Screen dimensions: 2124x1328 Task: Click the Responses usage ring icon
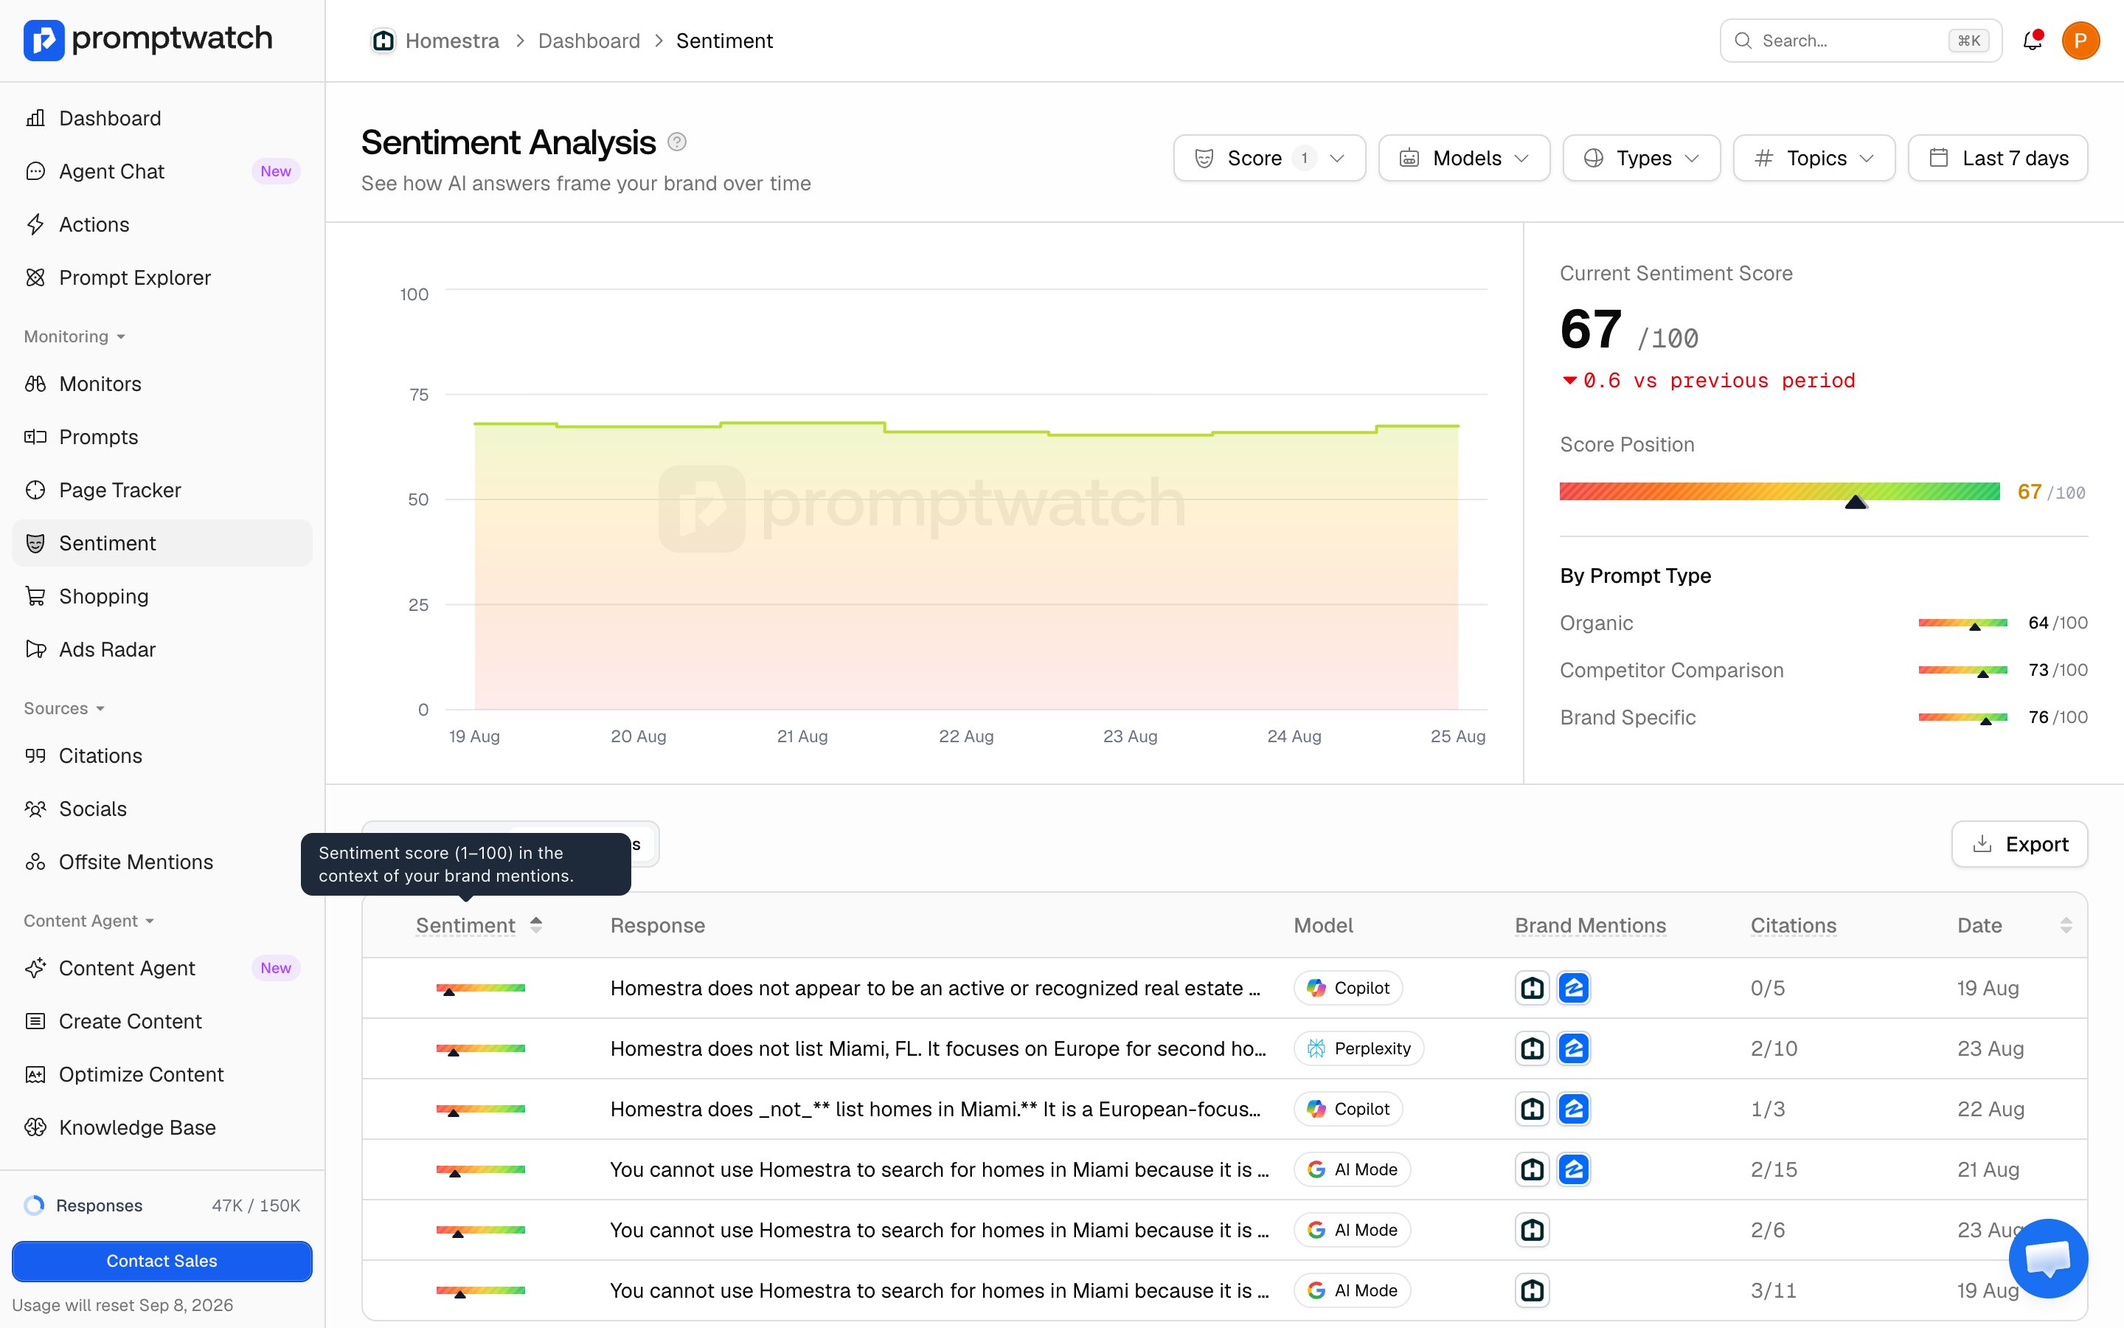coord(34,1205)
